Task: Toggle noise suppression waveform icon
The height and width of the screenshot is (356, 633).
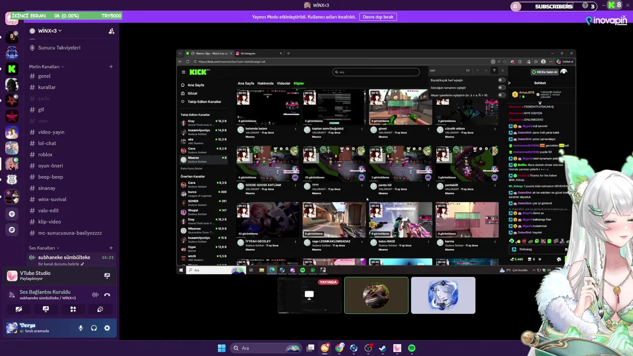Action: coord(95,295)
